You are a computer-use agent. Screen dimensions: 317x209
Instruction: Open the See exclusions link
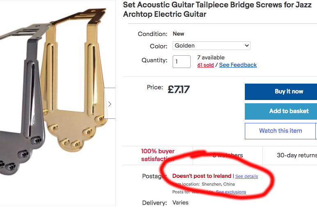click(231, 192)
